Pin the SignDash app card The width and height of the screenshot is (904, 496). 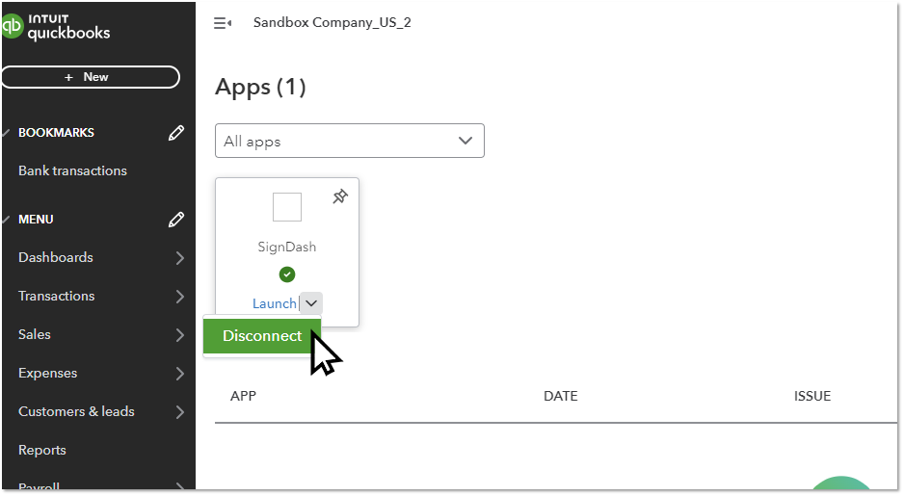[x=339, y=196]
